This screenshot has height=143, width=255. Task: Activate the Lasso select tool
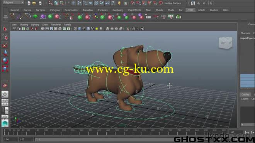pos(5,37)
